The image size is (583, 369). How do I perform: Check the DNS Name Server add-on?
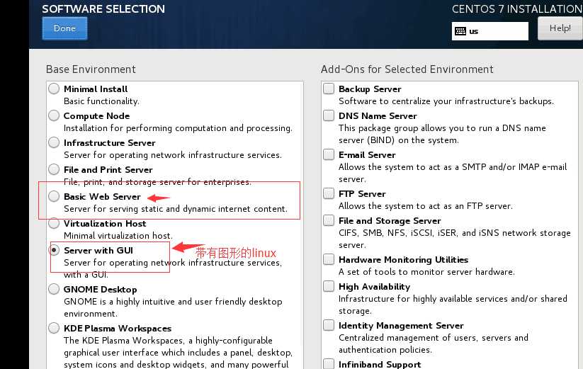coord(329,115)
